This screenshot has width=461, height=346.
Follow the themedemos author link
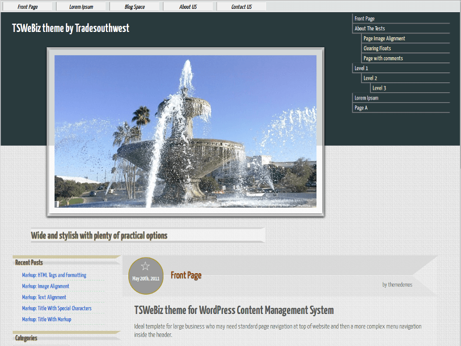pyautogui.click(x=399, y=285)
